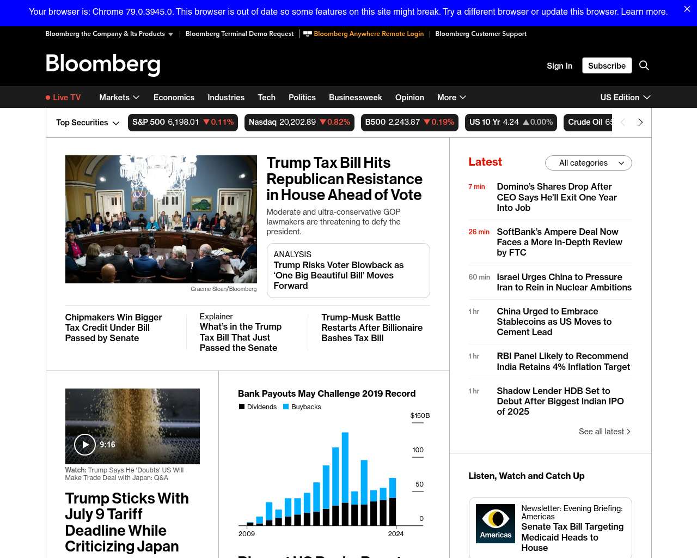The height and width of the screenshot is (558, 697).
Task: Open Senate Tax Bill Targeting Medicaid newsletter
Action: point(572,537)
